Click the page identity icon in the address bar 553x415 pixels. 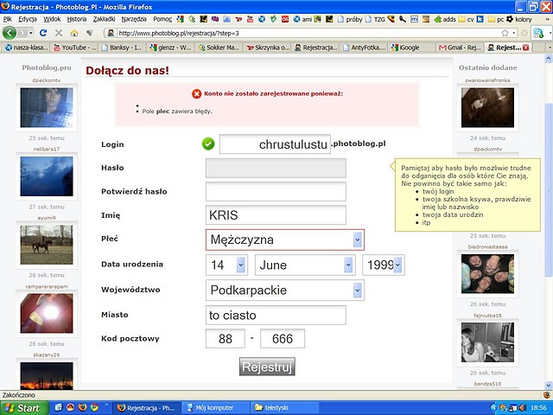point(111,33)
